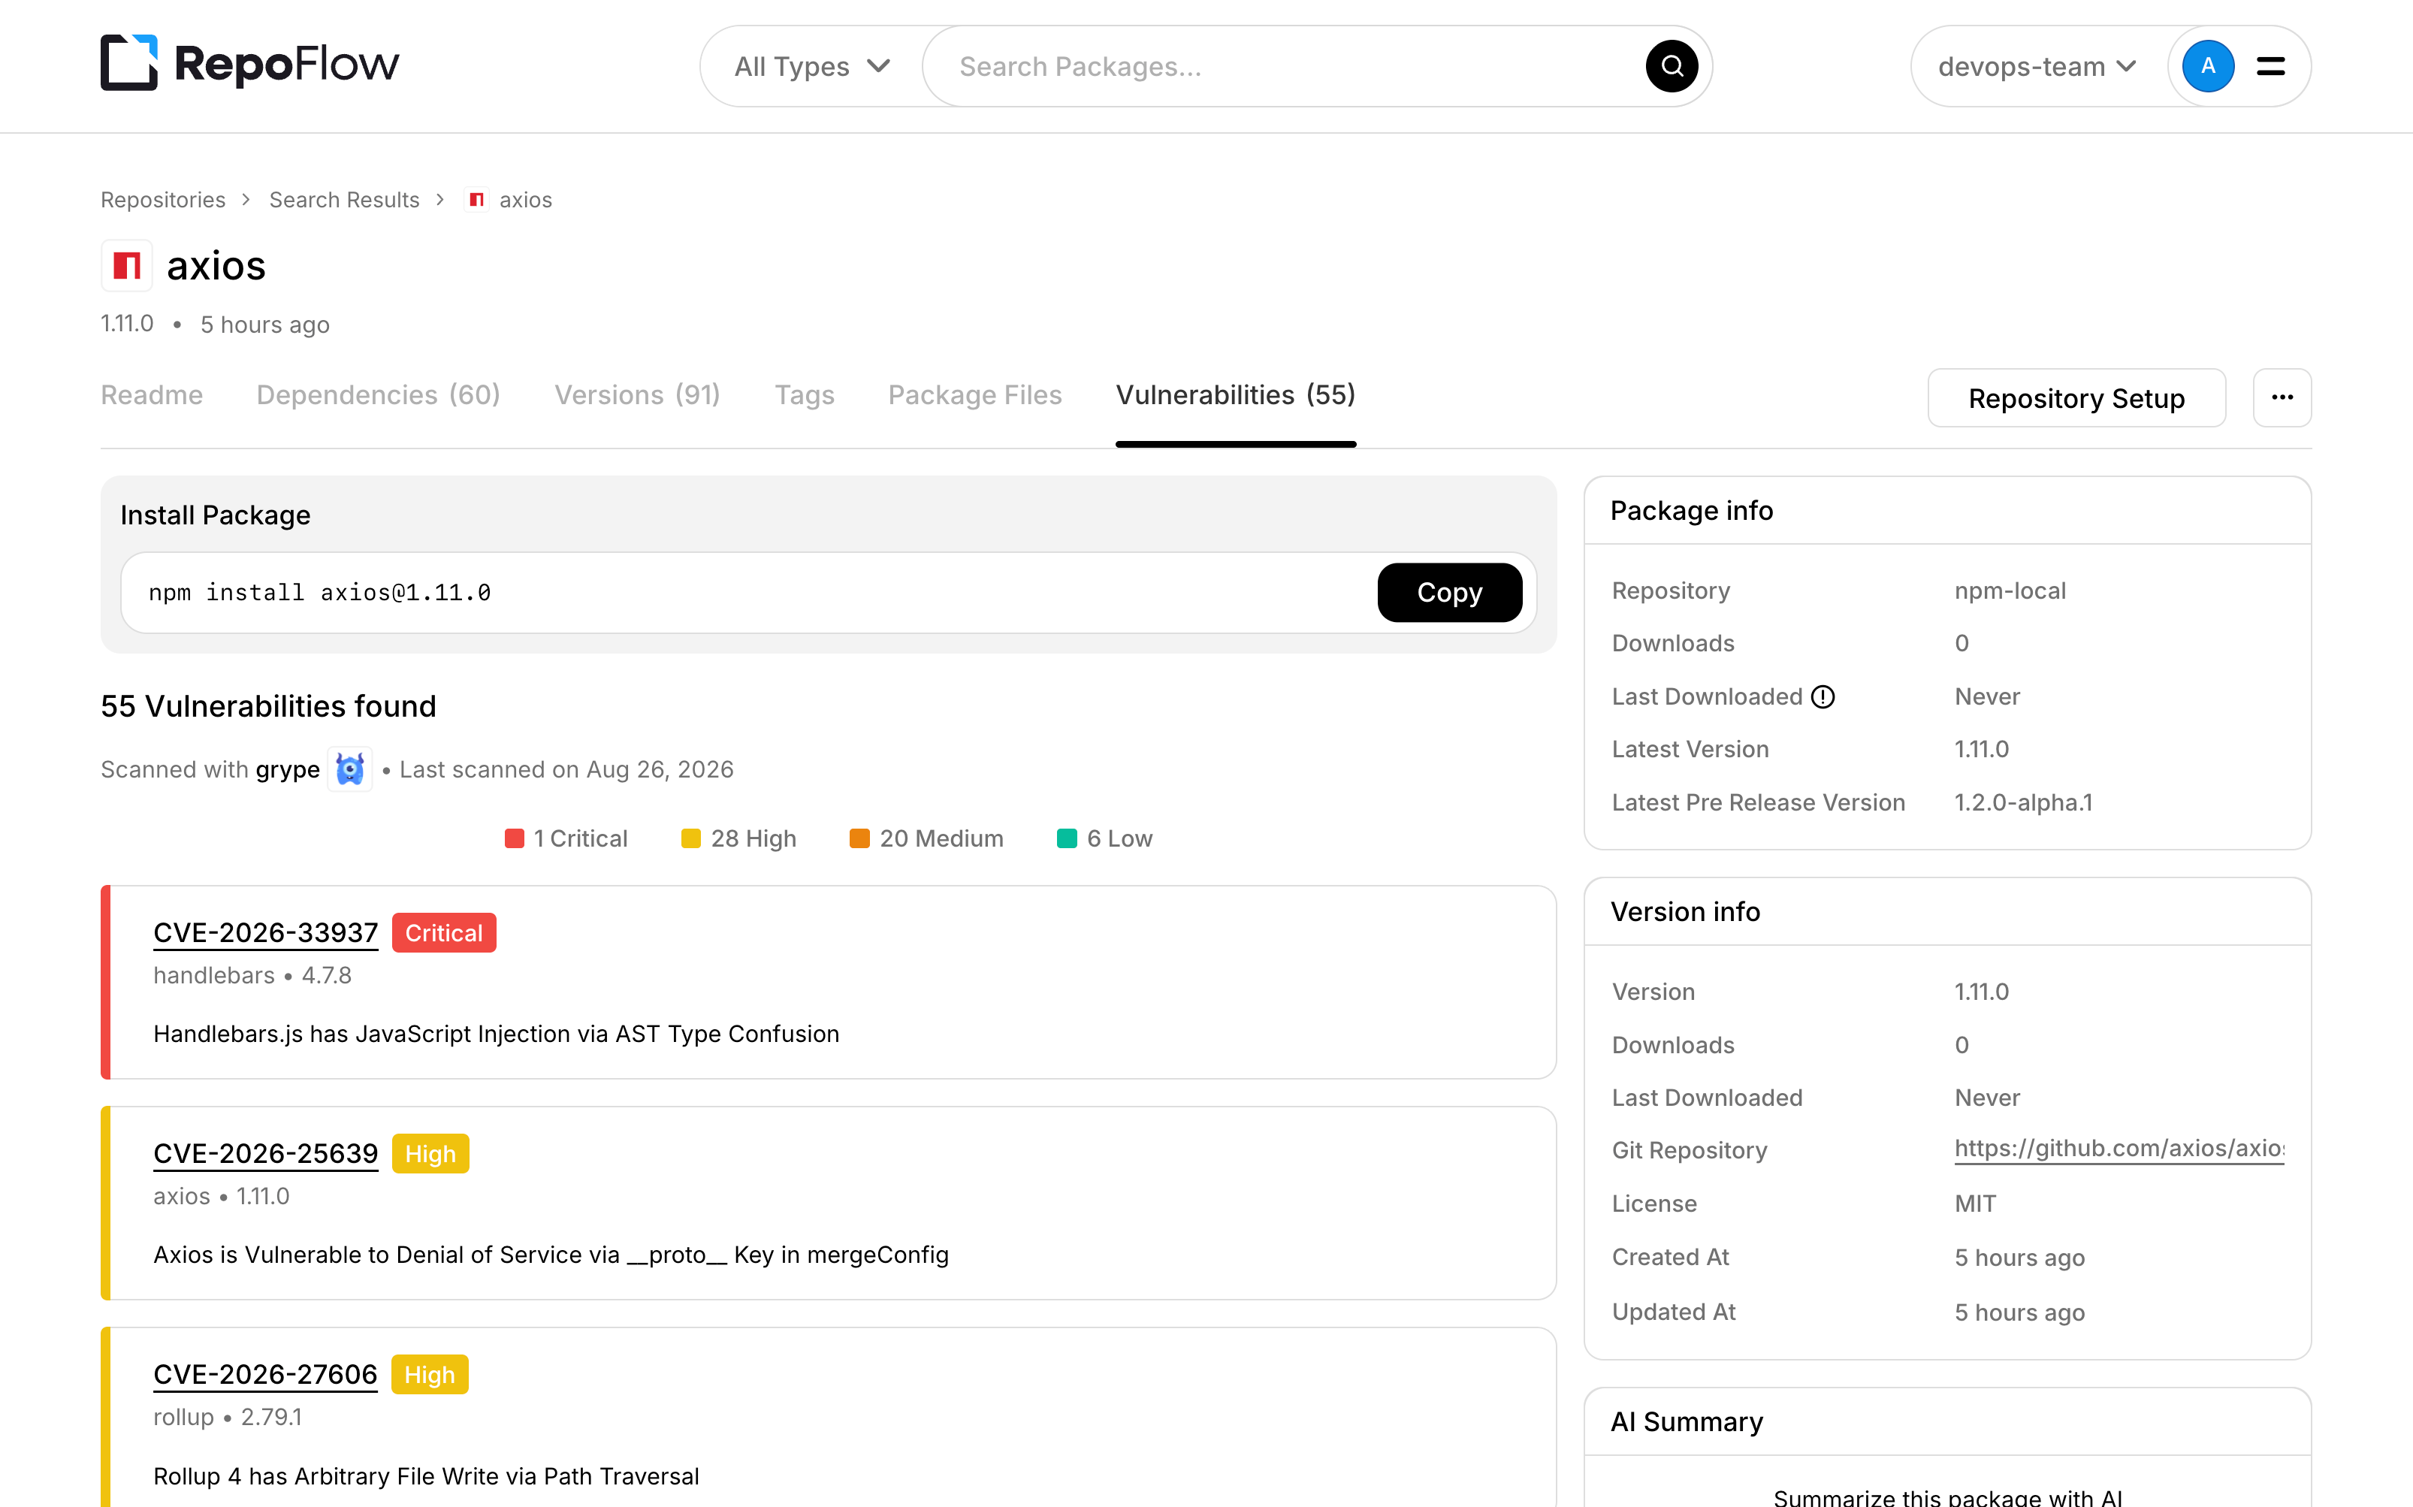
Task: Open the axios GitHub repository link
Action: tap(2119, 1149)
